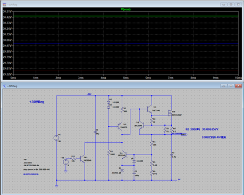
Task: Click the VOUT output net label
Action: [184, 134]
